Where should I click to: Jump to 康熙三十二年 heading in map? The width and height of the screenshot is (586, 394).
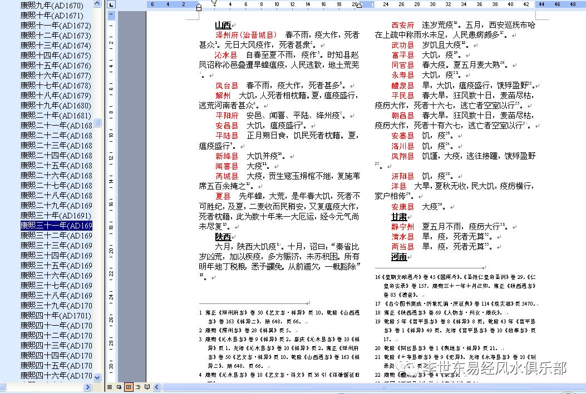(56, 236)
